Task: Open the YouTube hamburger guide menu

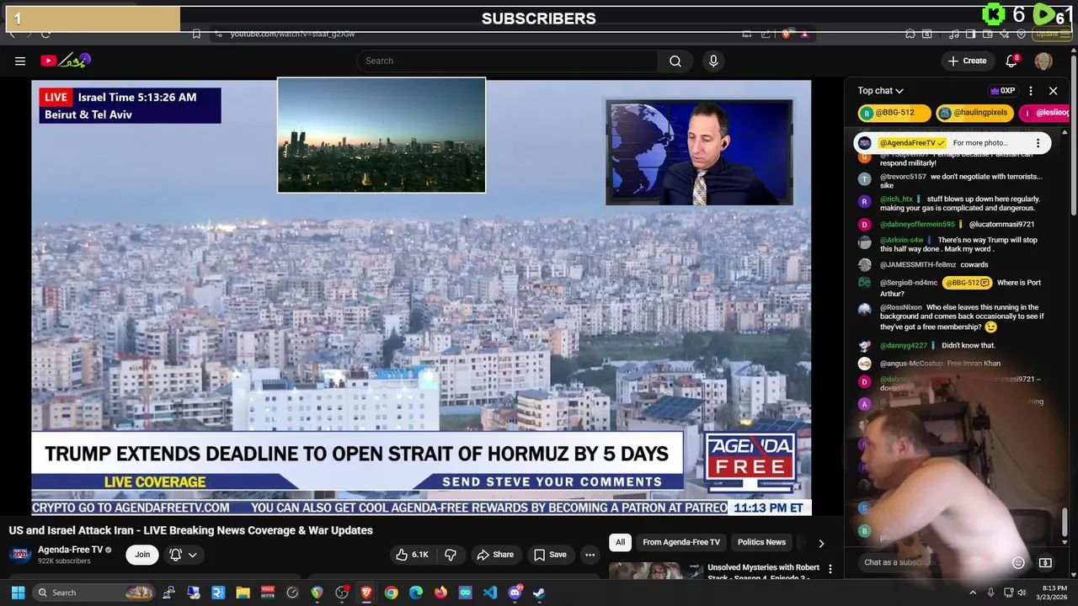Action: [x=20, y=61]
